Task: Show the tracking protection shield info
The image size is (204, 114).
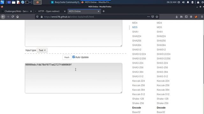Action: pyautogui.click(x=37, y=17)
